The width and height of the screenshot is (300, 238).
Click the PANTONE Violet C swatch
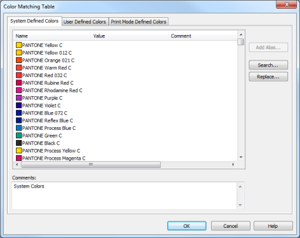19,106
